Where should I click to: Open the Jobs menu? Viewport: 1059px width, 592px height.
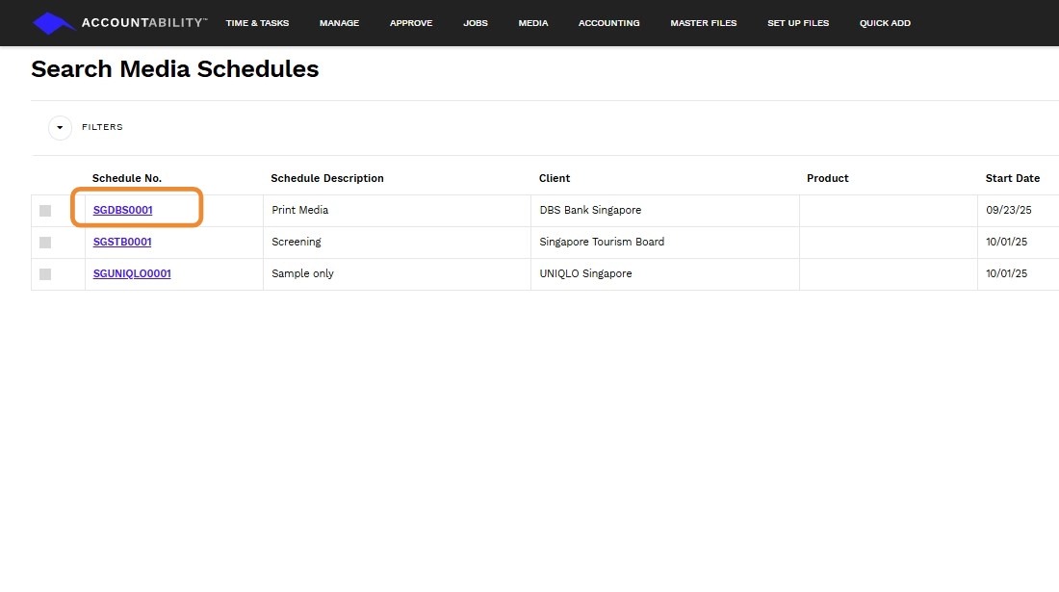click(476, 23)
